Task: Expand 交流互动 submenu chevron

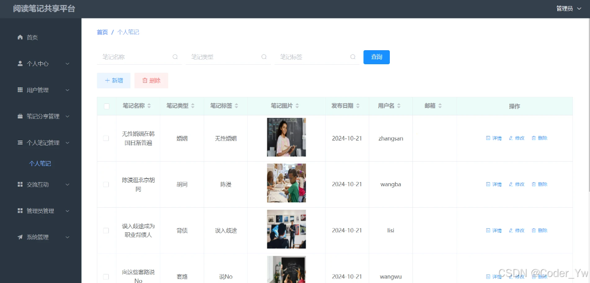Action: (x=68, y=185)
